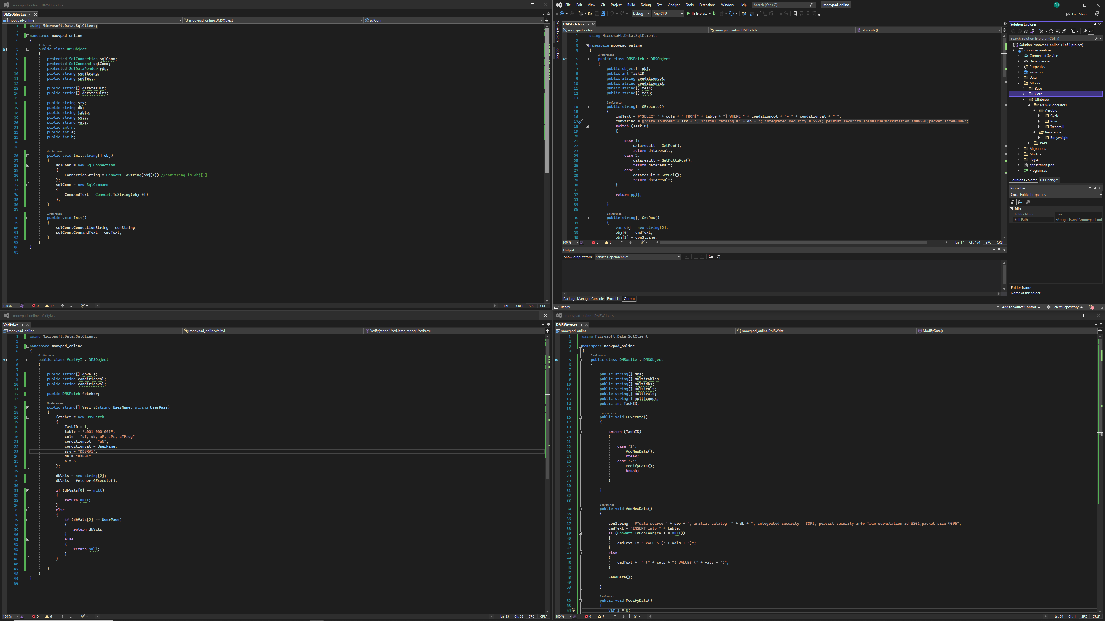Image resolution: width=1105 pixels, height=621 pixels.
Task: Click account avatar EH in title bar
Action: (1056, 5)
